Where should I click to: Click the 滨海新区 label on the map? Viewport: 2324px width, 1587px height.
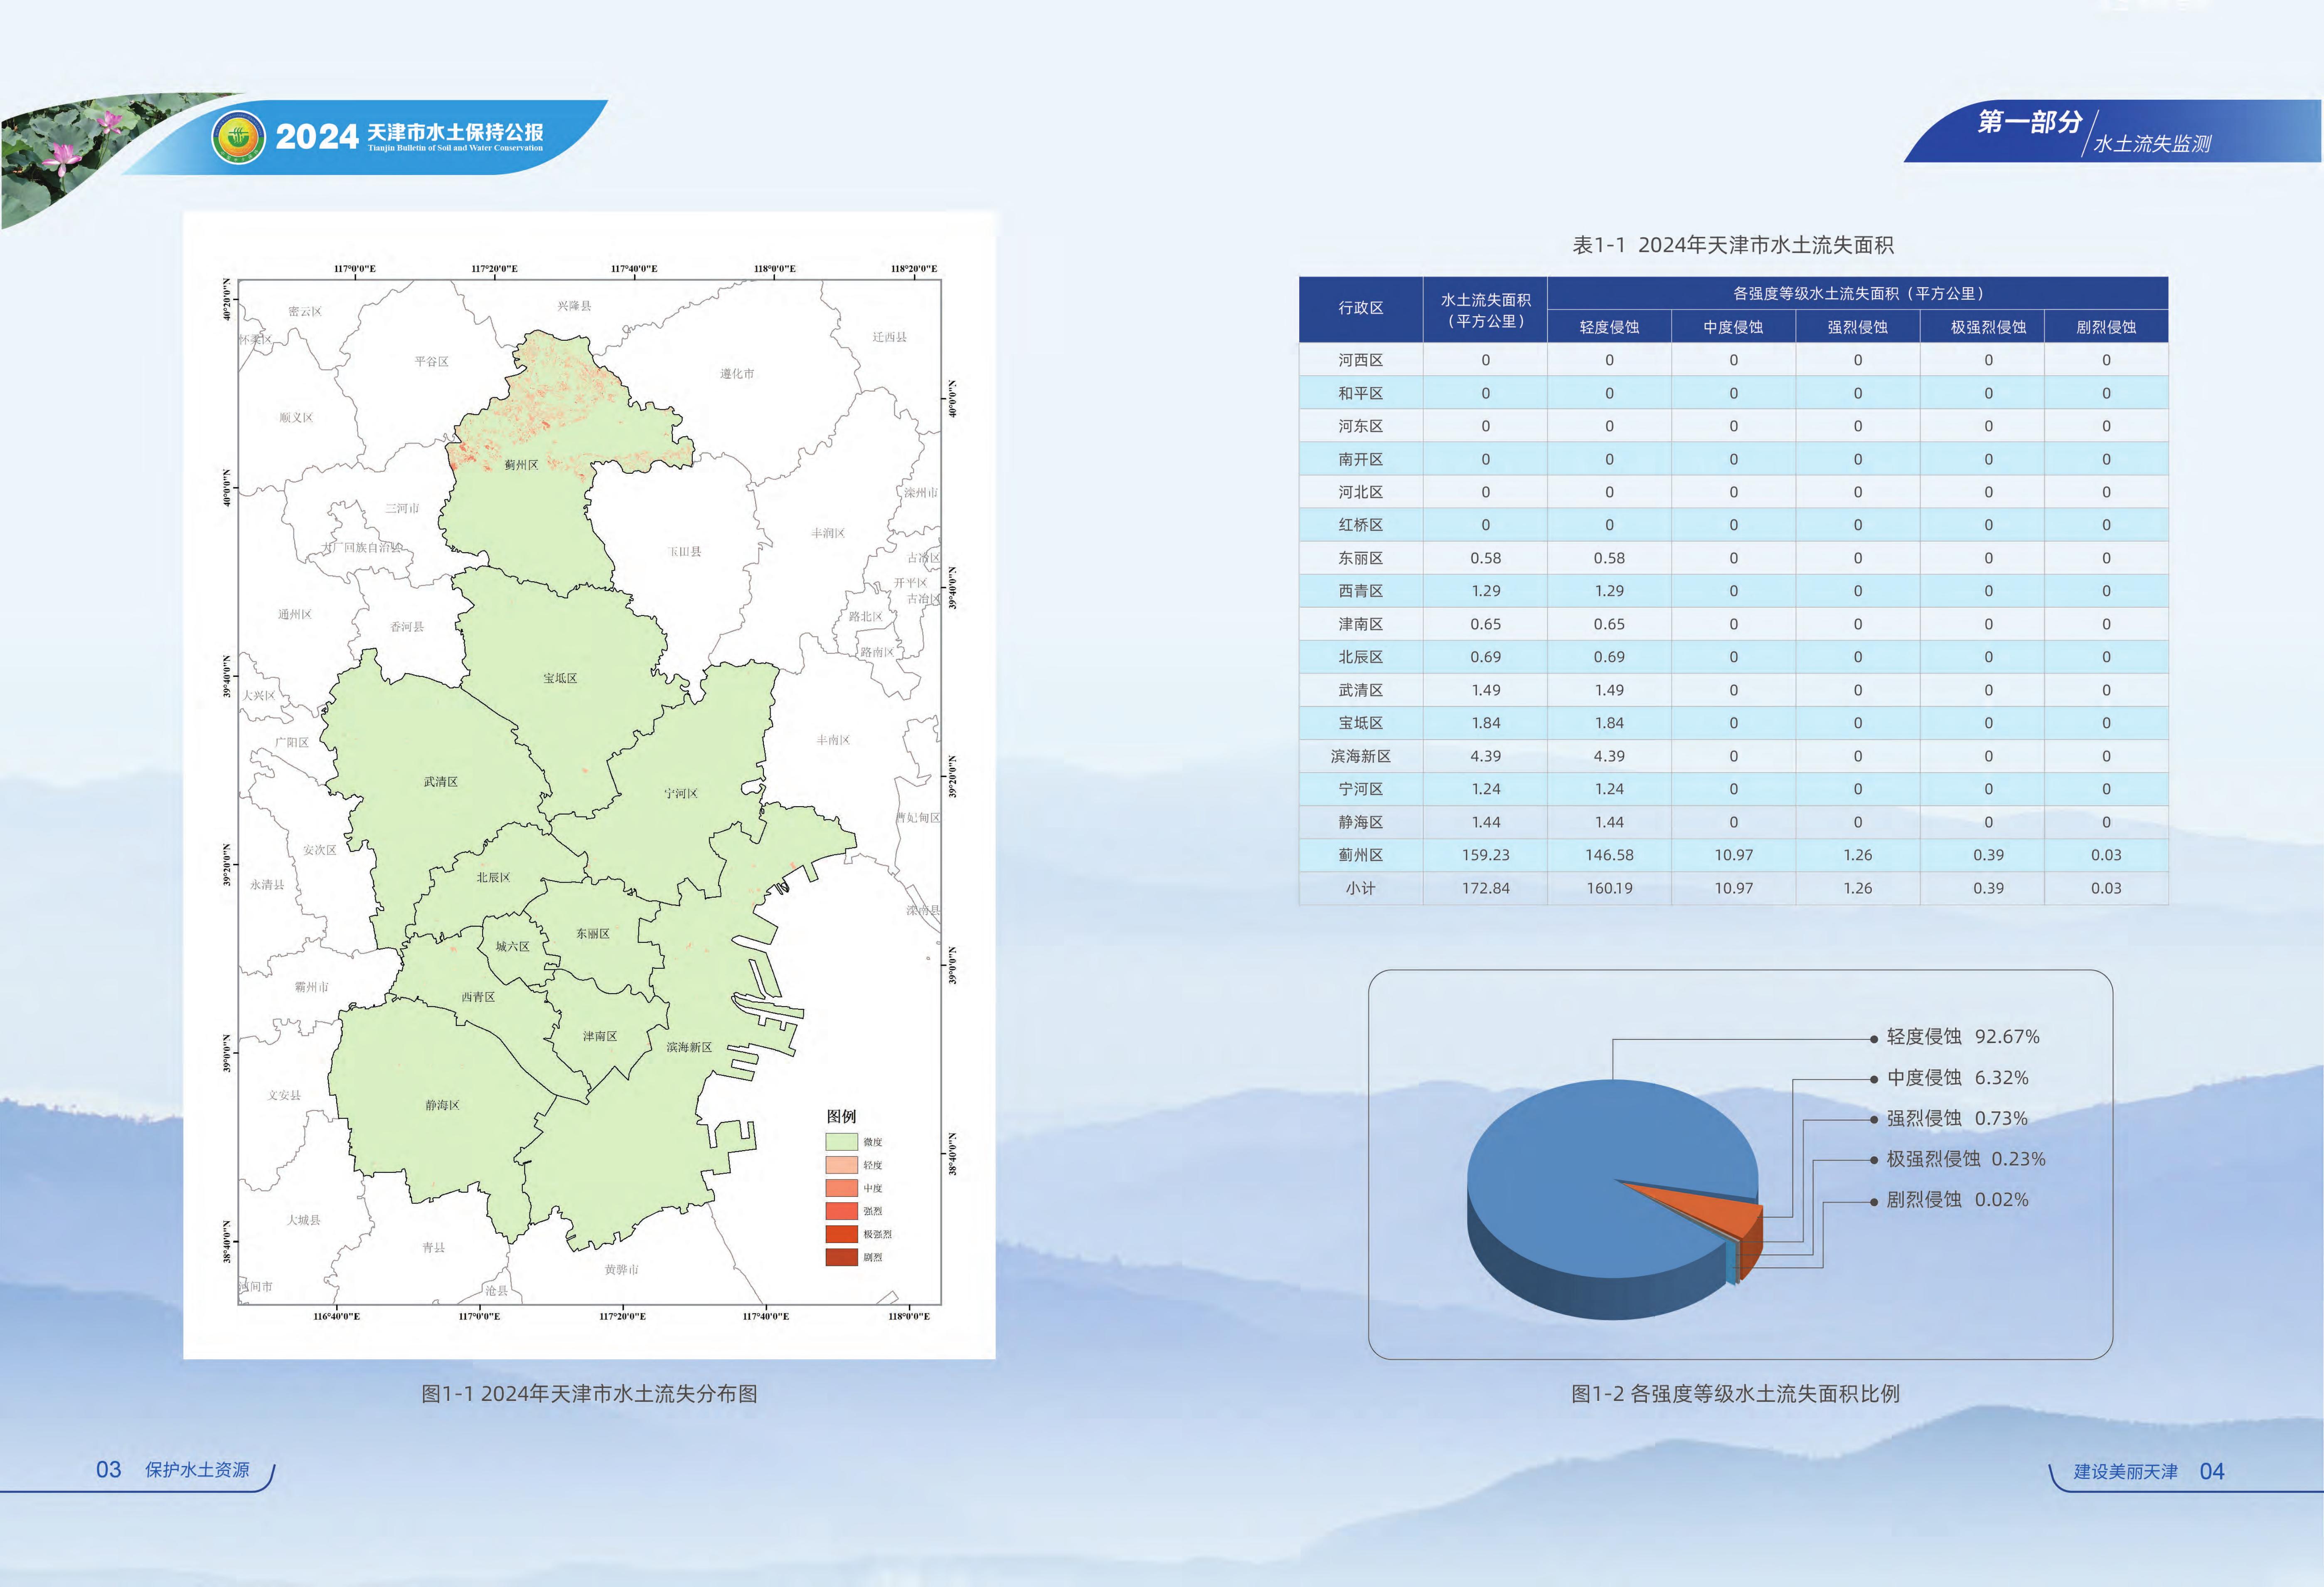[689, 1047]
